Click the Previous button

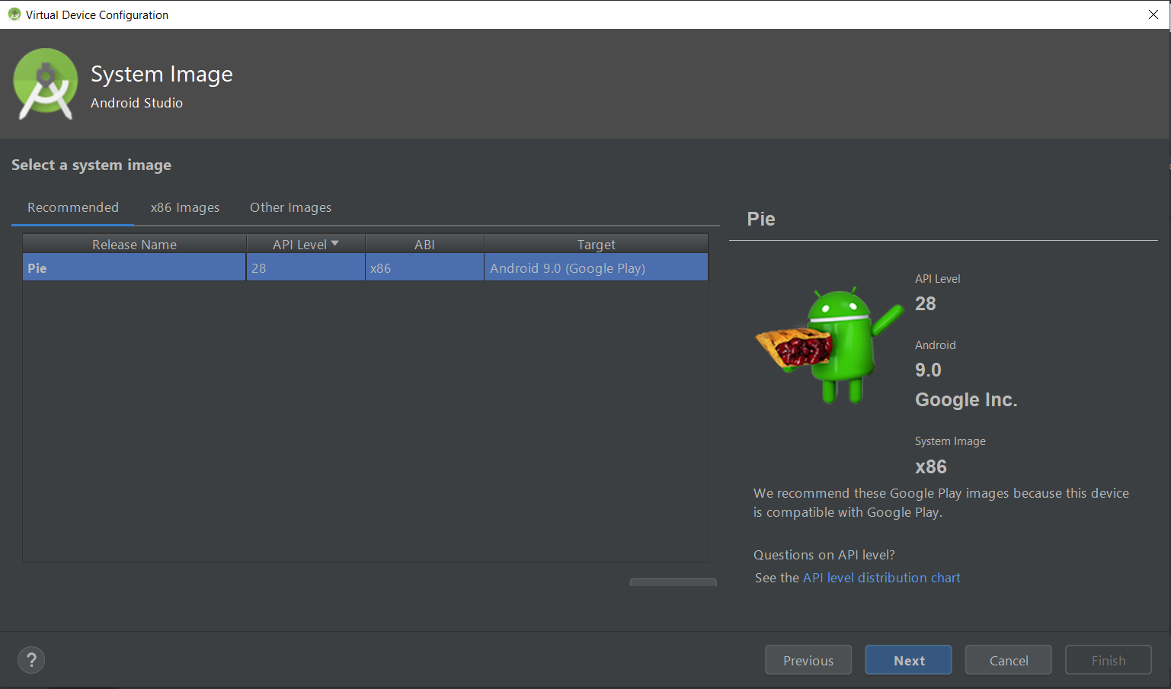[x=808, y=660]
